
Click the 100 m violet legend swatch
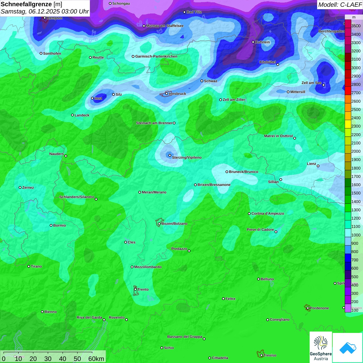tap(348, 308)
